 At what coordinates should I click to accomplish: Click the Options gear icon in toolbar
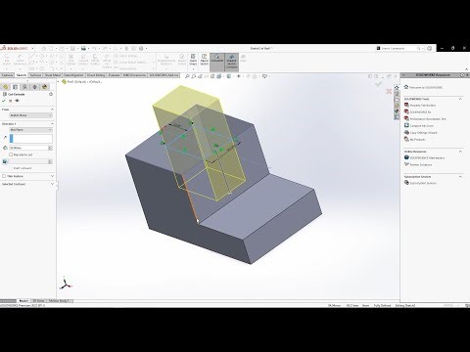(141, 48)
